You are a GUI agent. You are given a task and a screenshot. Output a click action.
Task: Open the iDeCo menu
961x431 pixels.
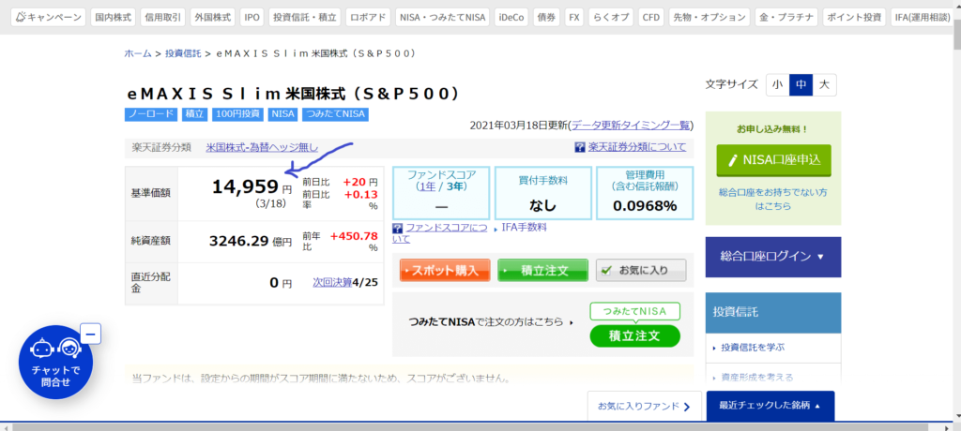pos(511,17)
